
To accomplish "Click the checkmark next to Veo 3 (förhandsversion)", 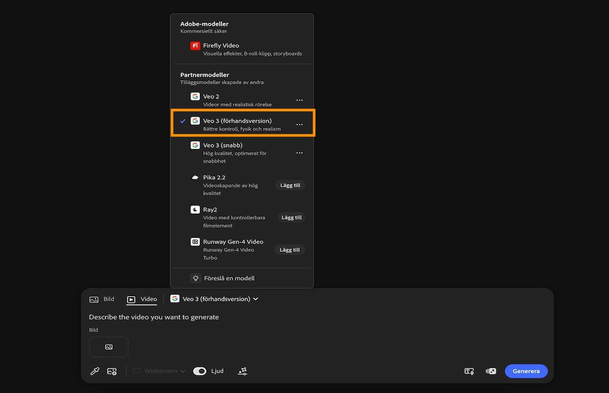I will pos(183,121).
